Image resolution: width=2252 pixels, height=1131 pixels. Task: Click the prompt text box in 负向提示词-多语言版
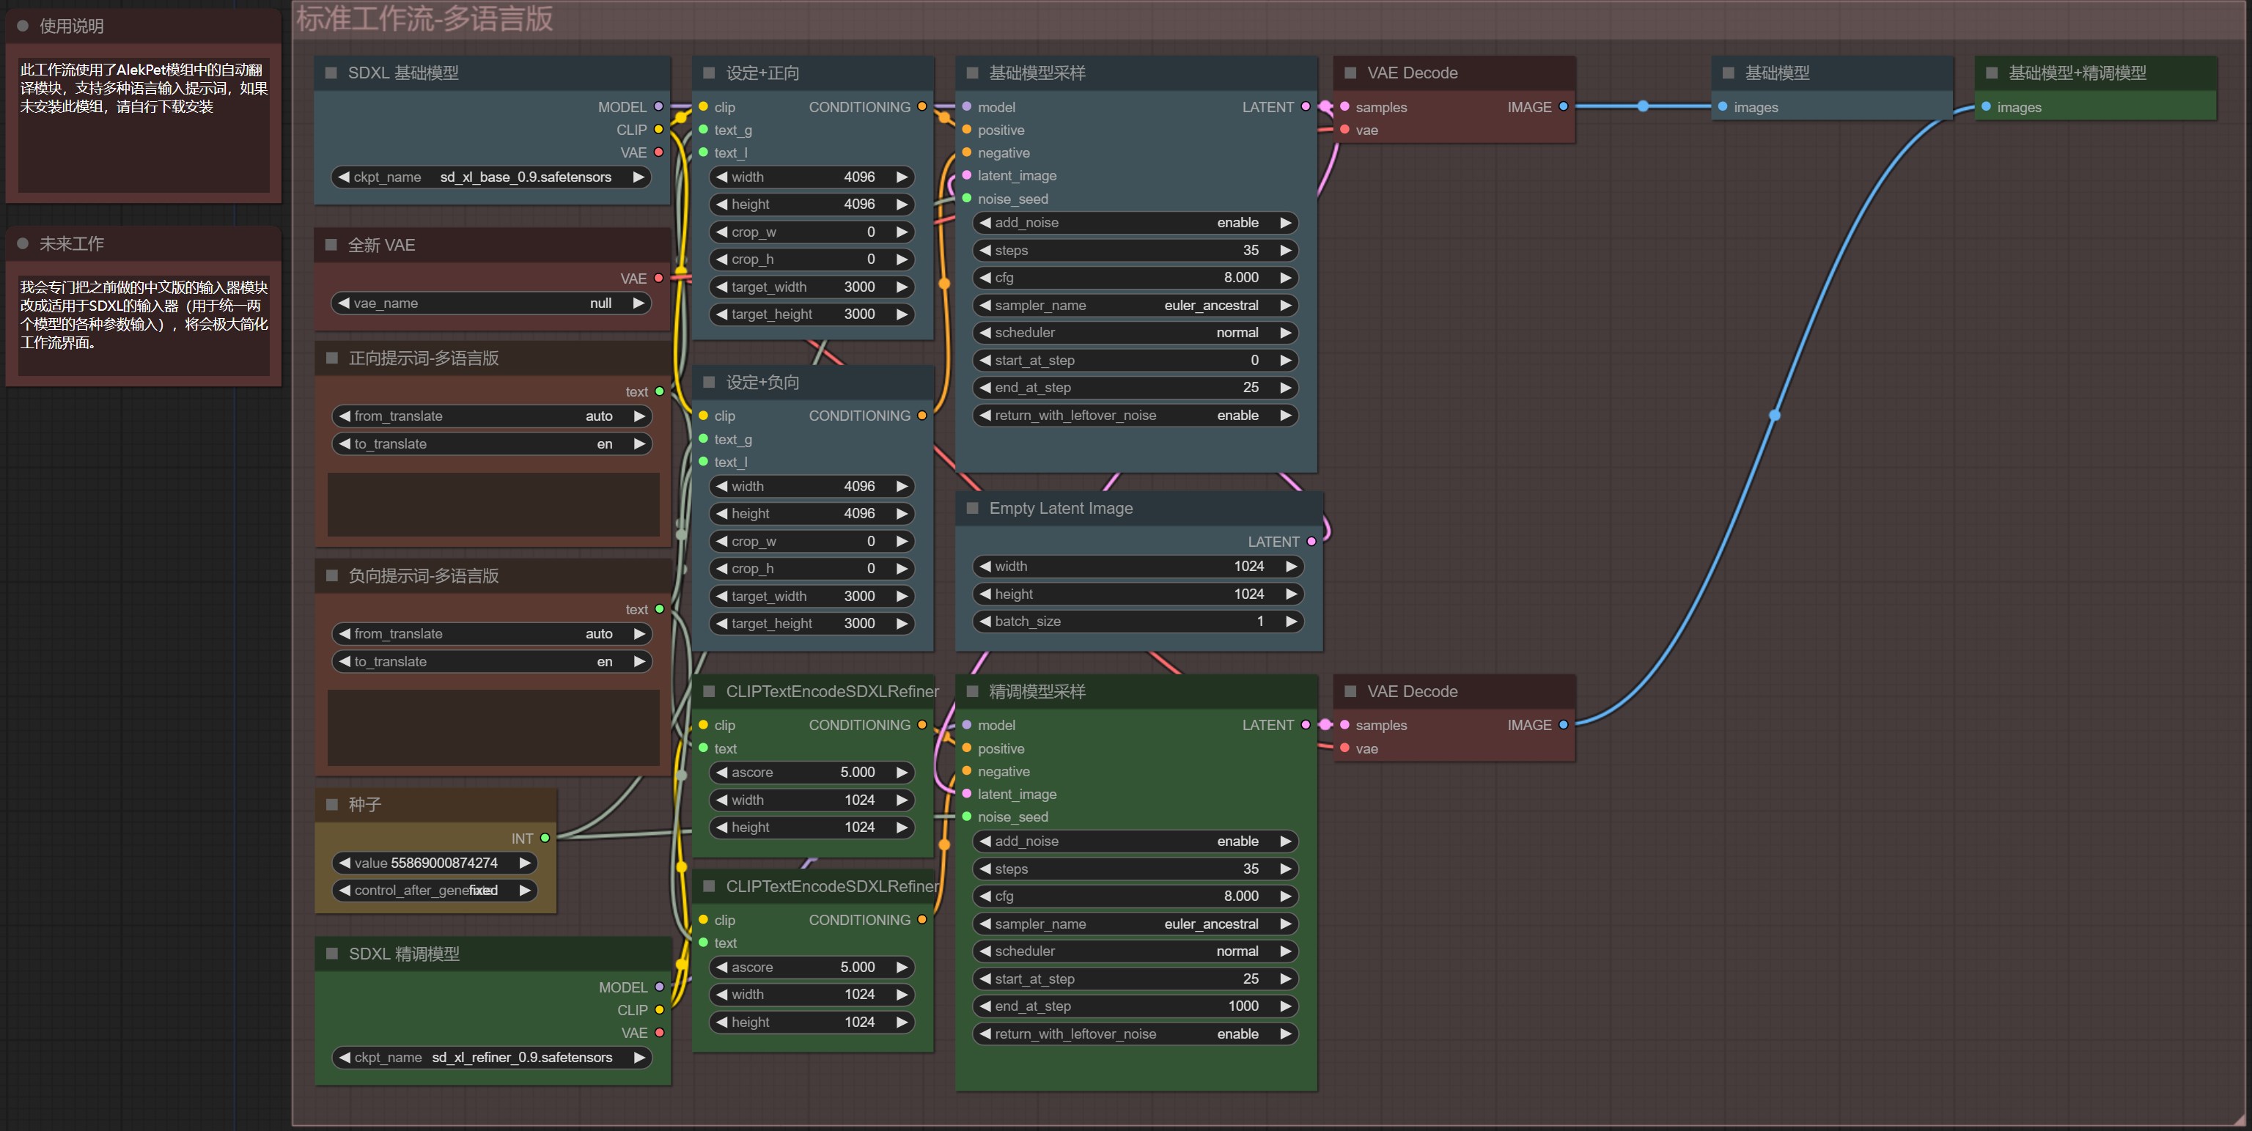click(492, 728)
